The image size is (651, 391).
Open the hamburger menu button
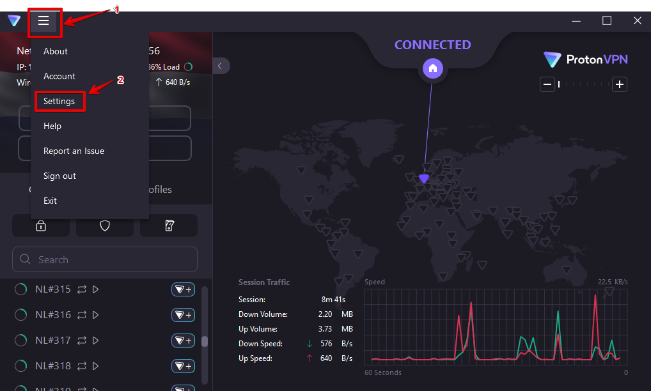(43, 21)
